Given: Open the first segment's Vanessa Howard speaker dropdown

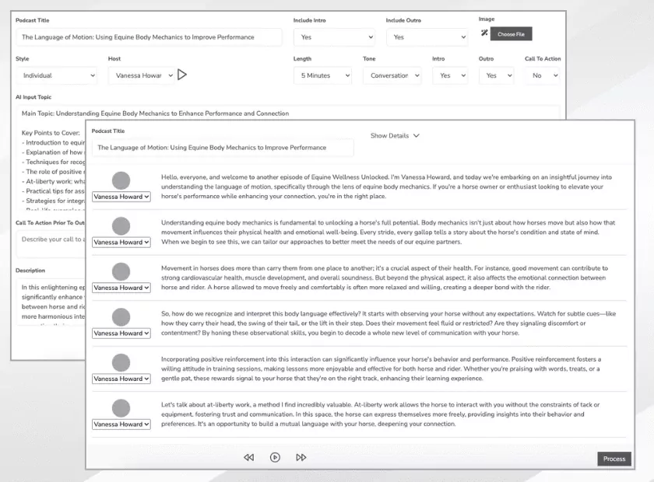Looking at the screenshot, I should [121, 197].
